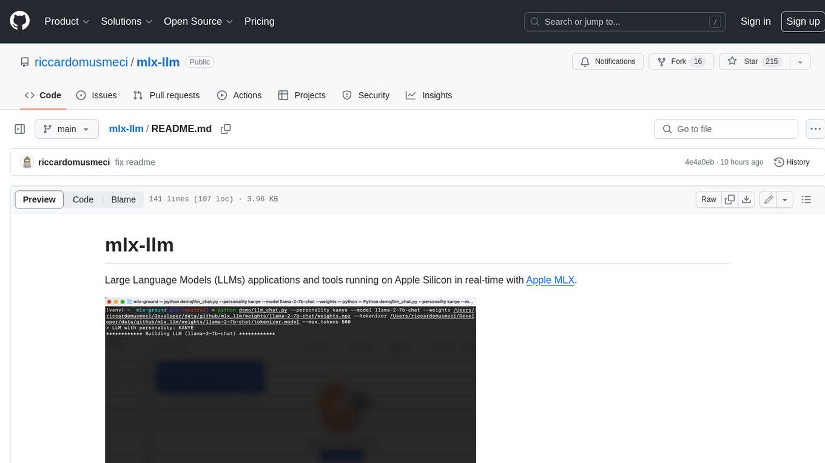Copy the README.md file path
Viewport: 825px width, 463px height.
pos(226,129)
